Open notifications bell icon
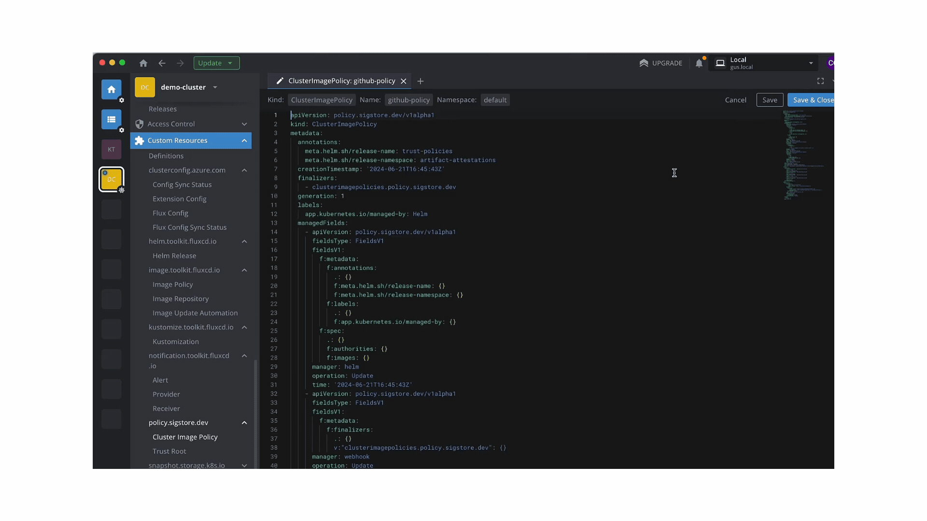The image size is (927, 521). (699, 63)
